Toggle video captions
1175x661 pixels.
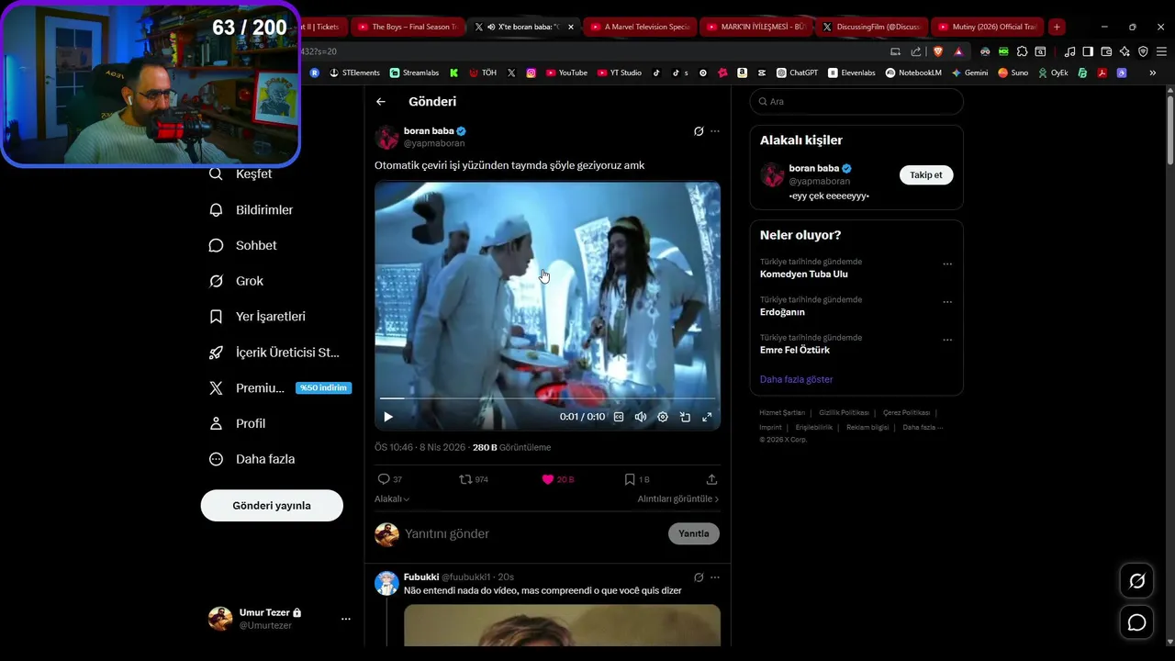click(x=619, y=417)
